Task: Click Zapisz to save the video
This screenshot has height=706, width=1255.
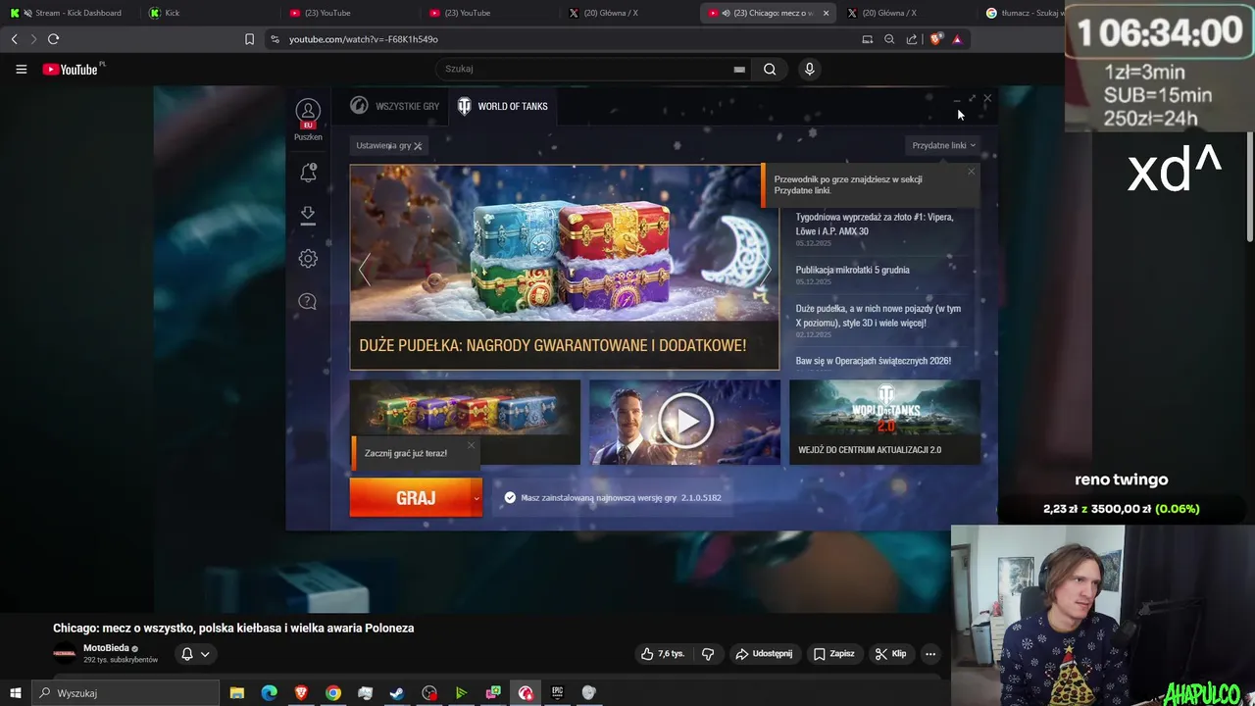Action: [833, 654]
